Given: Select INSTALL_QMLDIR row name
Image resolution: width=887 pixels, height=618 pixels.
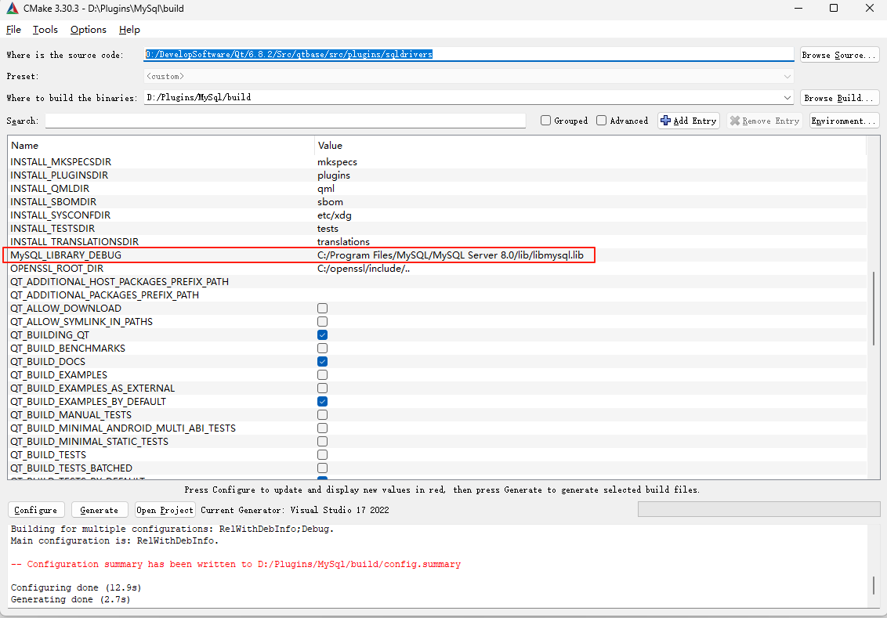Looking at the screenshot, I should (50, 189).
